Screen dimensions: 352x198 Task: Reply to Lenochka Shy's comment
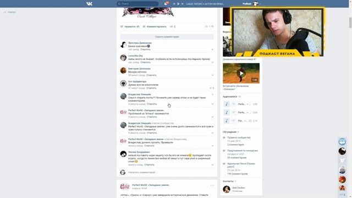pyautogui.click(x=145, y=62)
